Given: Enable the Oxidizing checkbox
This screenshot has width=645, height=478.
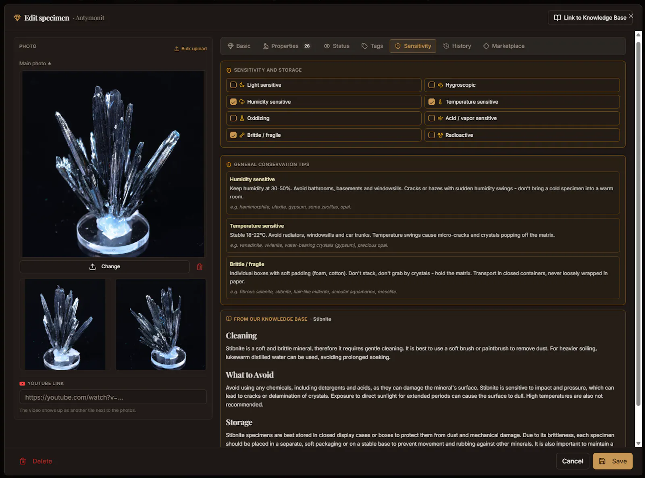Looking at the screenshot, I should (x=233, y=118).
